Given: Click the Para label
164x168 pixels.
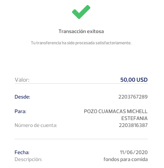Looking at the screenshot, I should click(20, 111).
